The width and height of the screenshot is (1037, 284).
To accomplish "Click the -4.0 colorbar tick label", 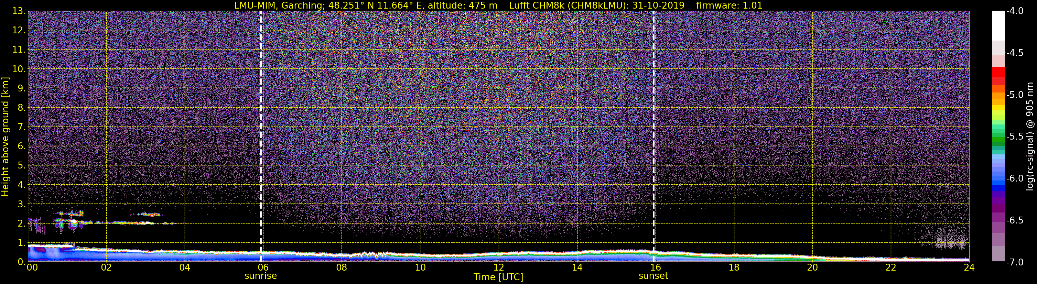I will [x=1014, y=11].
